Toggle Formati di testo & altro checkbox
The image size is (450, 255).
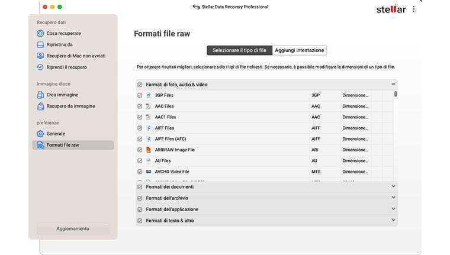pyautogui.click(x=140, y=221)
